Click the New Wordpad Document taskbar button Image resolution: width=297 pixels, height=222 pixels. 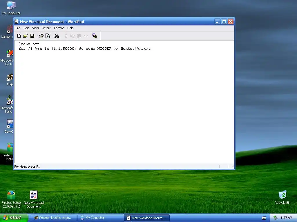pos(146,218)
